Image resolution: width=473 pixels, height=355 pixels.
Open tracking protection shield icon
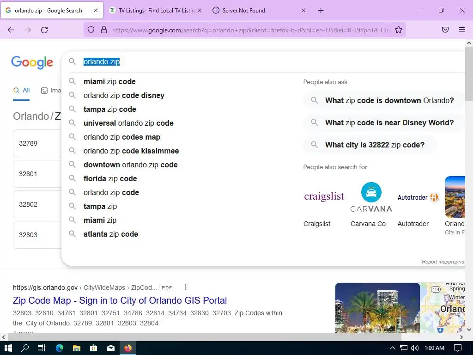(x=91, y=30)
